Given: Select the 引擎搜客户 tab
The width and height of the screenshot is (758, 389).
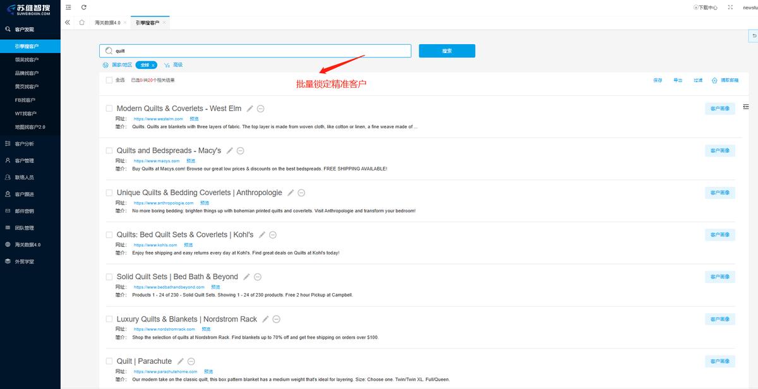Looking at the screenshot, I should pos(147,22).
